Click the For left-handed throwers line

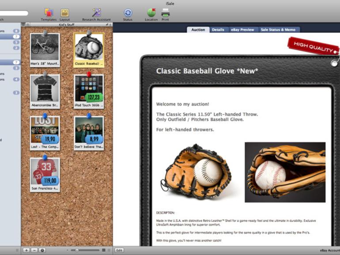[x=185, y=130]
